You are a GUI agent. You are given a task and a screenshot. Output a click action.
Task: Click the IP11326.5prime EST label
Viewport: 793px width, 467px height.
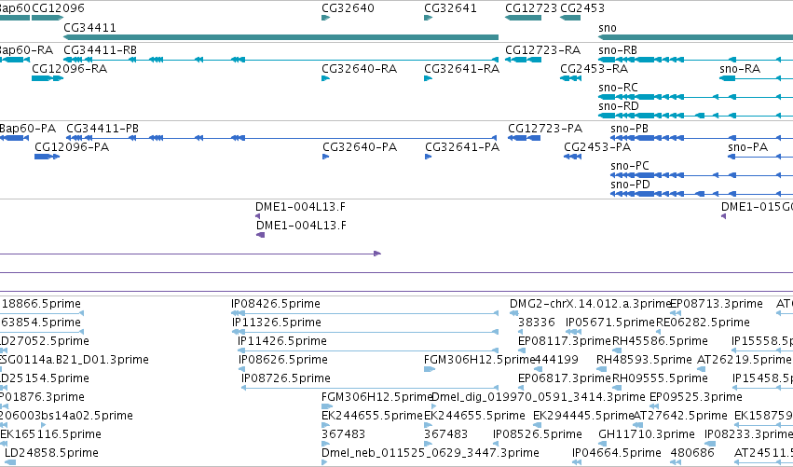[x=277, y=323]
